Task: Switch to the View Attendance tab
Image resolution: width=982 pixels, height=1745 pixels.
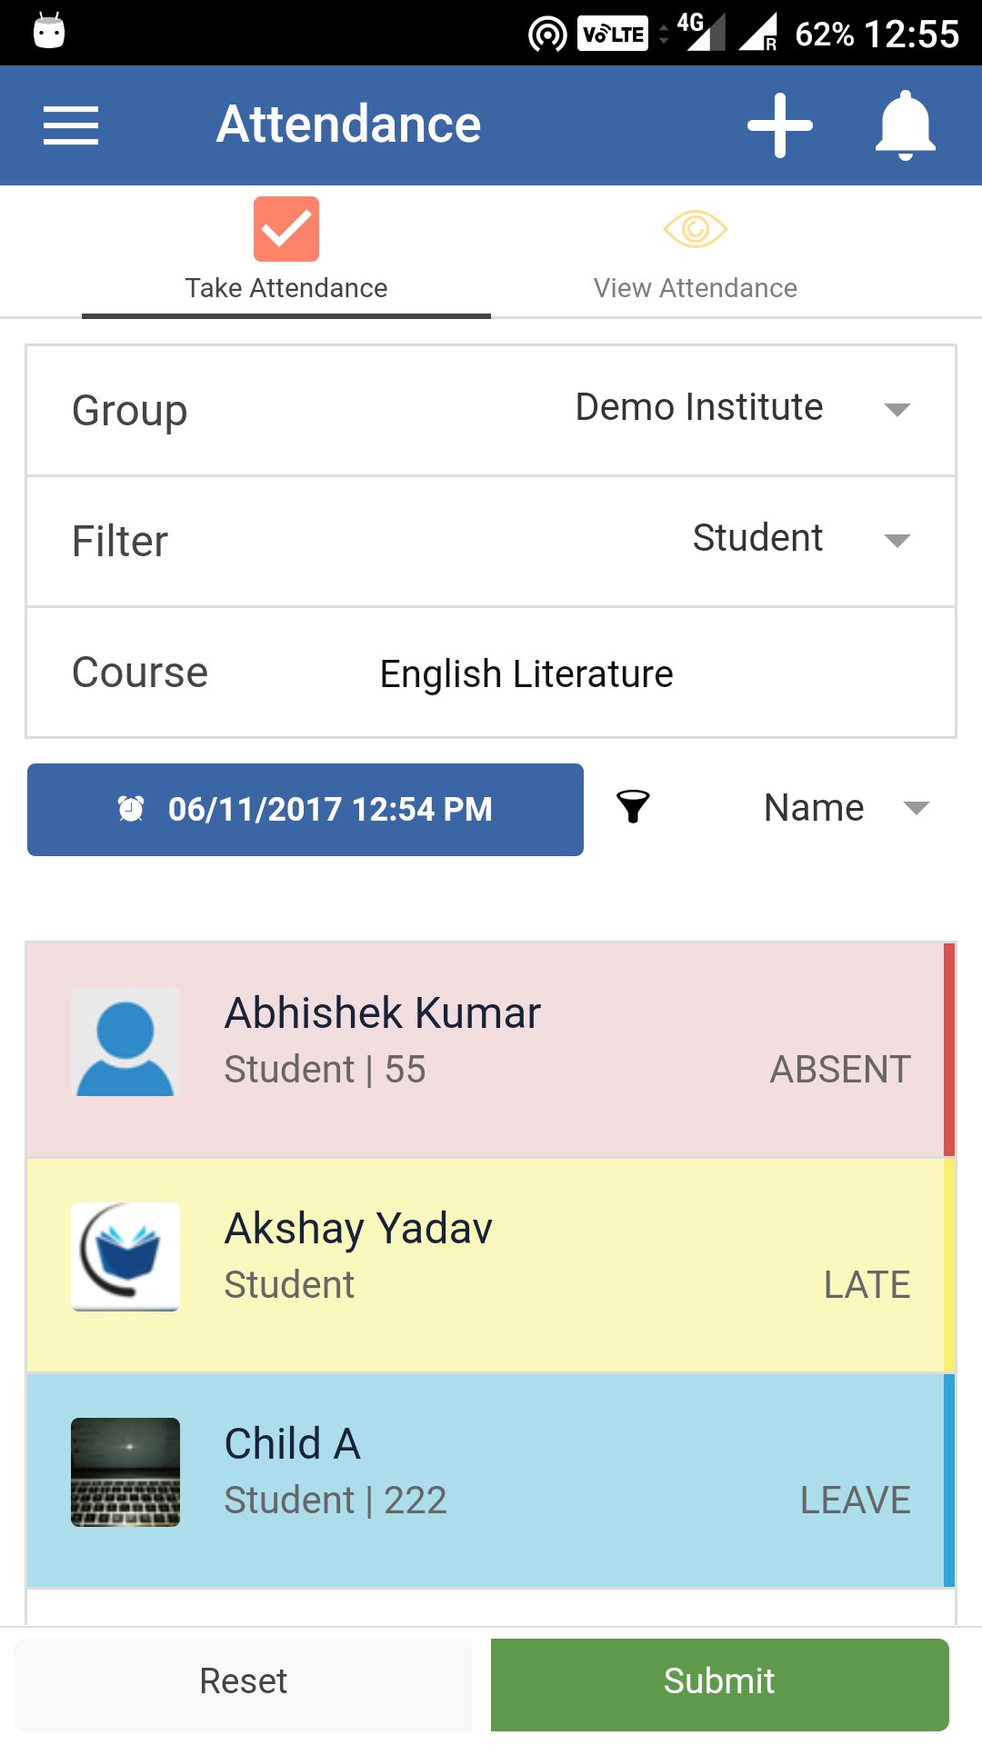Action: coord(696,252)
